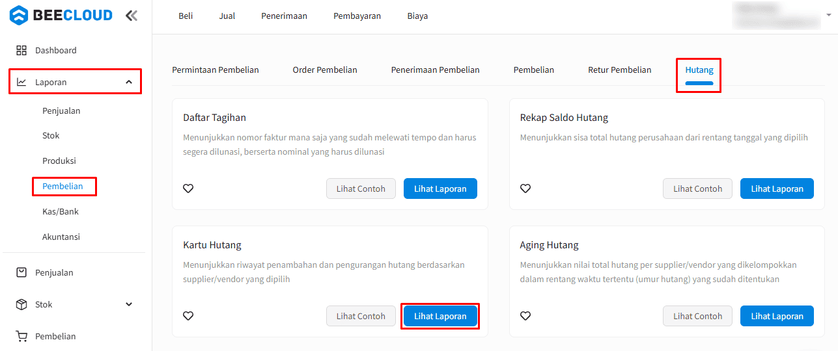
Task: Click the Stok box icon
Action: click(x=21, y=304)
